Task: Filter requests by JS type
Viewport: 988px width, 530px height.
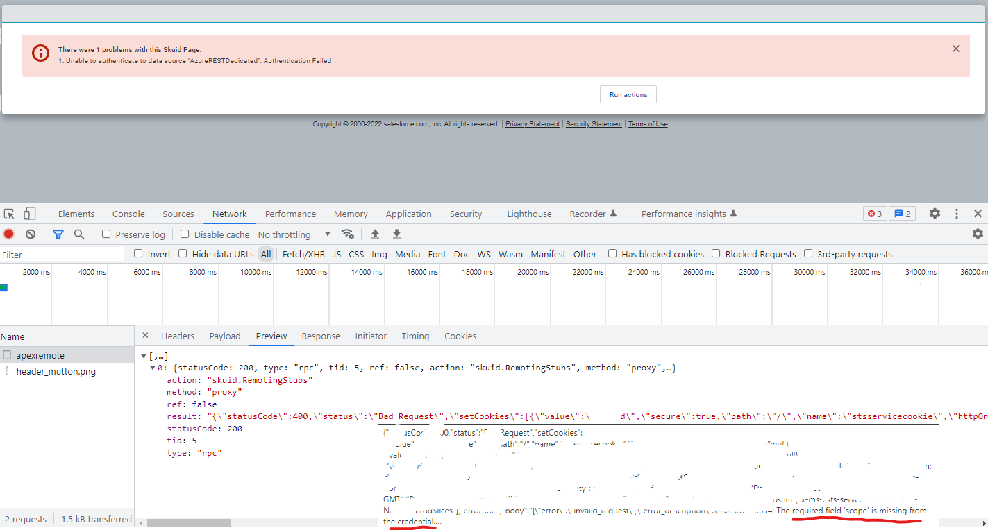Action: pos(337,254)
